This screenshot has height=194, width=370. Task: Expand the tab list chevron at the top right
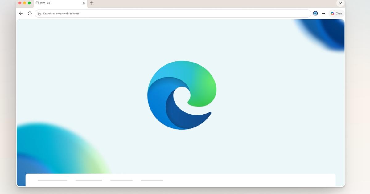click(x=340, y=3)
